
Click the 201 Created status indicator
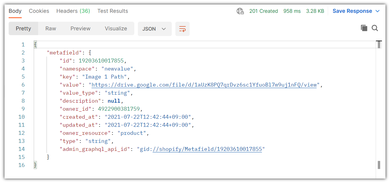[x=263, y=11]
